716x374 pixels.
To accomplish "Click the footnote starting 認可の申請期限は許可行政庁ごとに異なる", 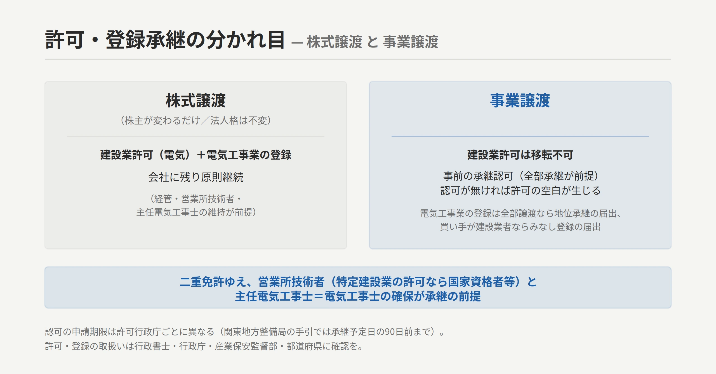I will [x=244, y=332].
